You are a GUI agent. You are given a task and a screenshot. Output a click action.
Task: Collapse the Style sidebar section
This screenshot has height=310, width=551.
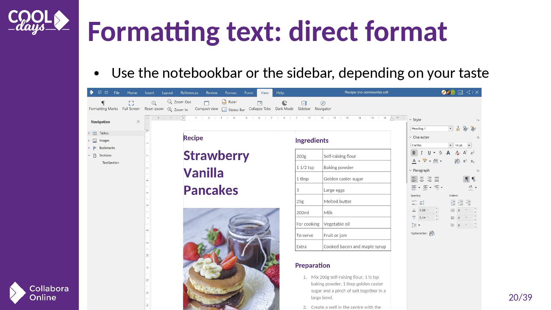pos(410,120)
